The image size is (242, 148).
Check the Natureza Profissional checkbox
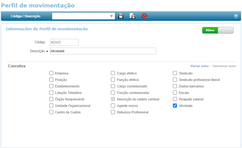pos(113,112)
